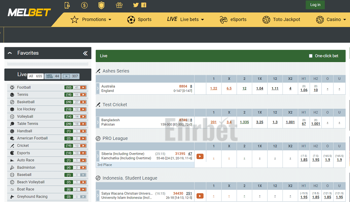Click the Esports video stream icon
This screenshot has width=350, height=202.
pos(83,153)
